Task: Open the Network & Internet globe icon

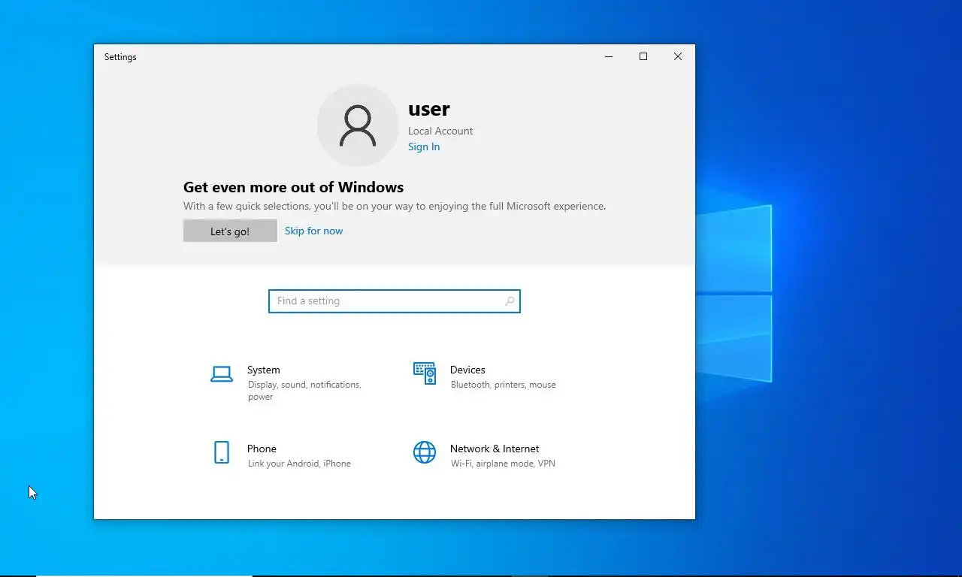Action: [x=425, y=452]
